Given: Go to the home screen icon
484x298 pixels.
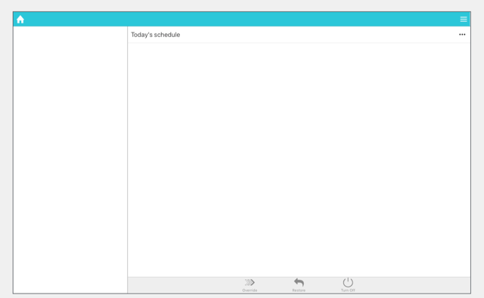Looking at the screenshot, I should (20, 20).
